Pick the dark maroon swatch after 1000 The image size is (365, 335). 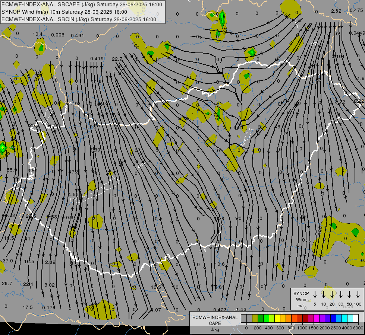point(305,319)
